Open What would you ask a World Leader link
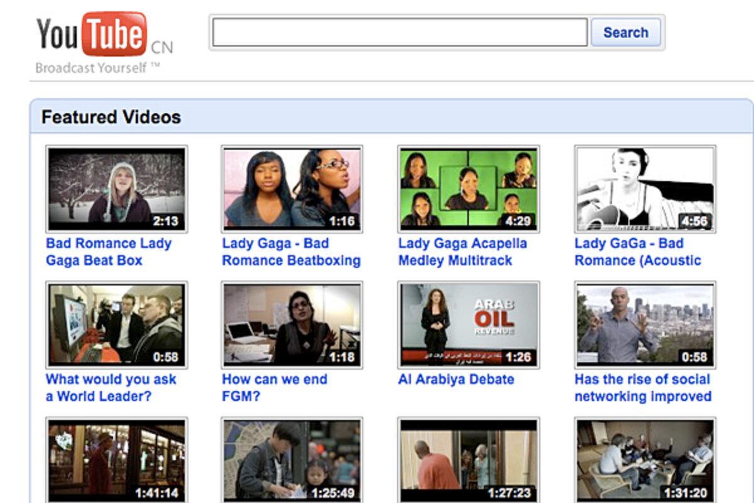 click(x=111, y=387)
